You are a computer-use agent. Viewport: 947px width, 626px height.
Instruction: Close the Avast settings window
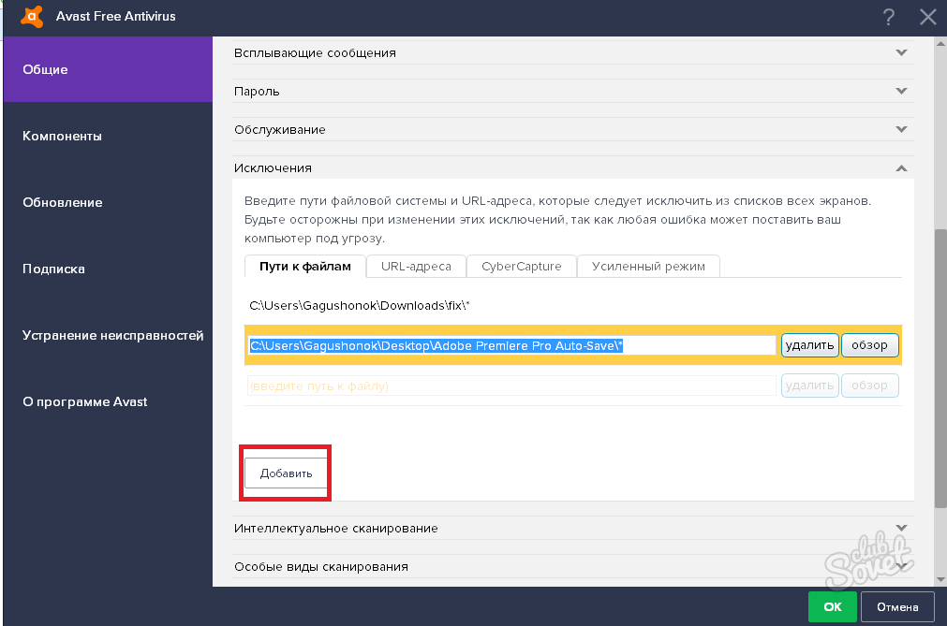click(x=927, y=17)
